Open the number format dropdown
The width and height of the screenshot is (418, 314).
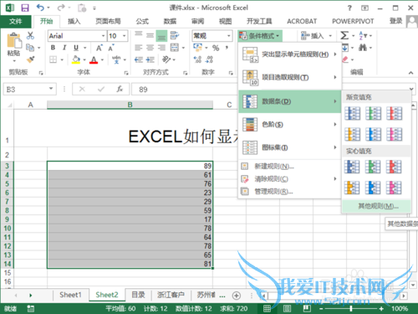pyautogui.click(x=229, y=36)
